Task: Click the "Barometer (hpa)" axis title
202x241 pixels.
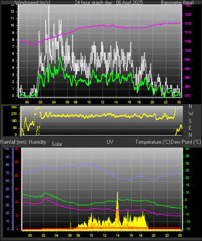Action: coord(177,3)
